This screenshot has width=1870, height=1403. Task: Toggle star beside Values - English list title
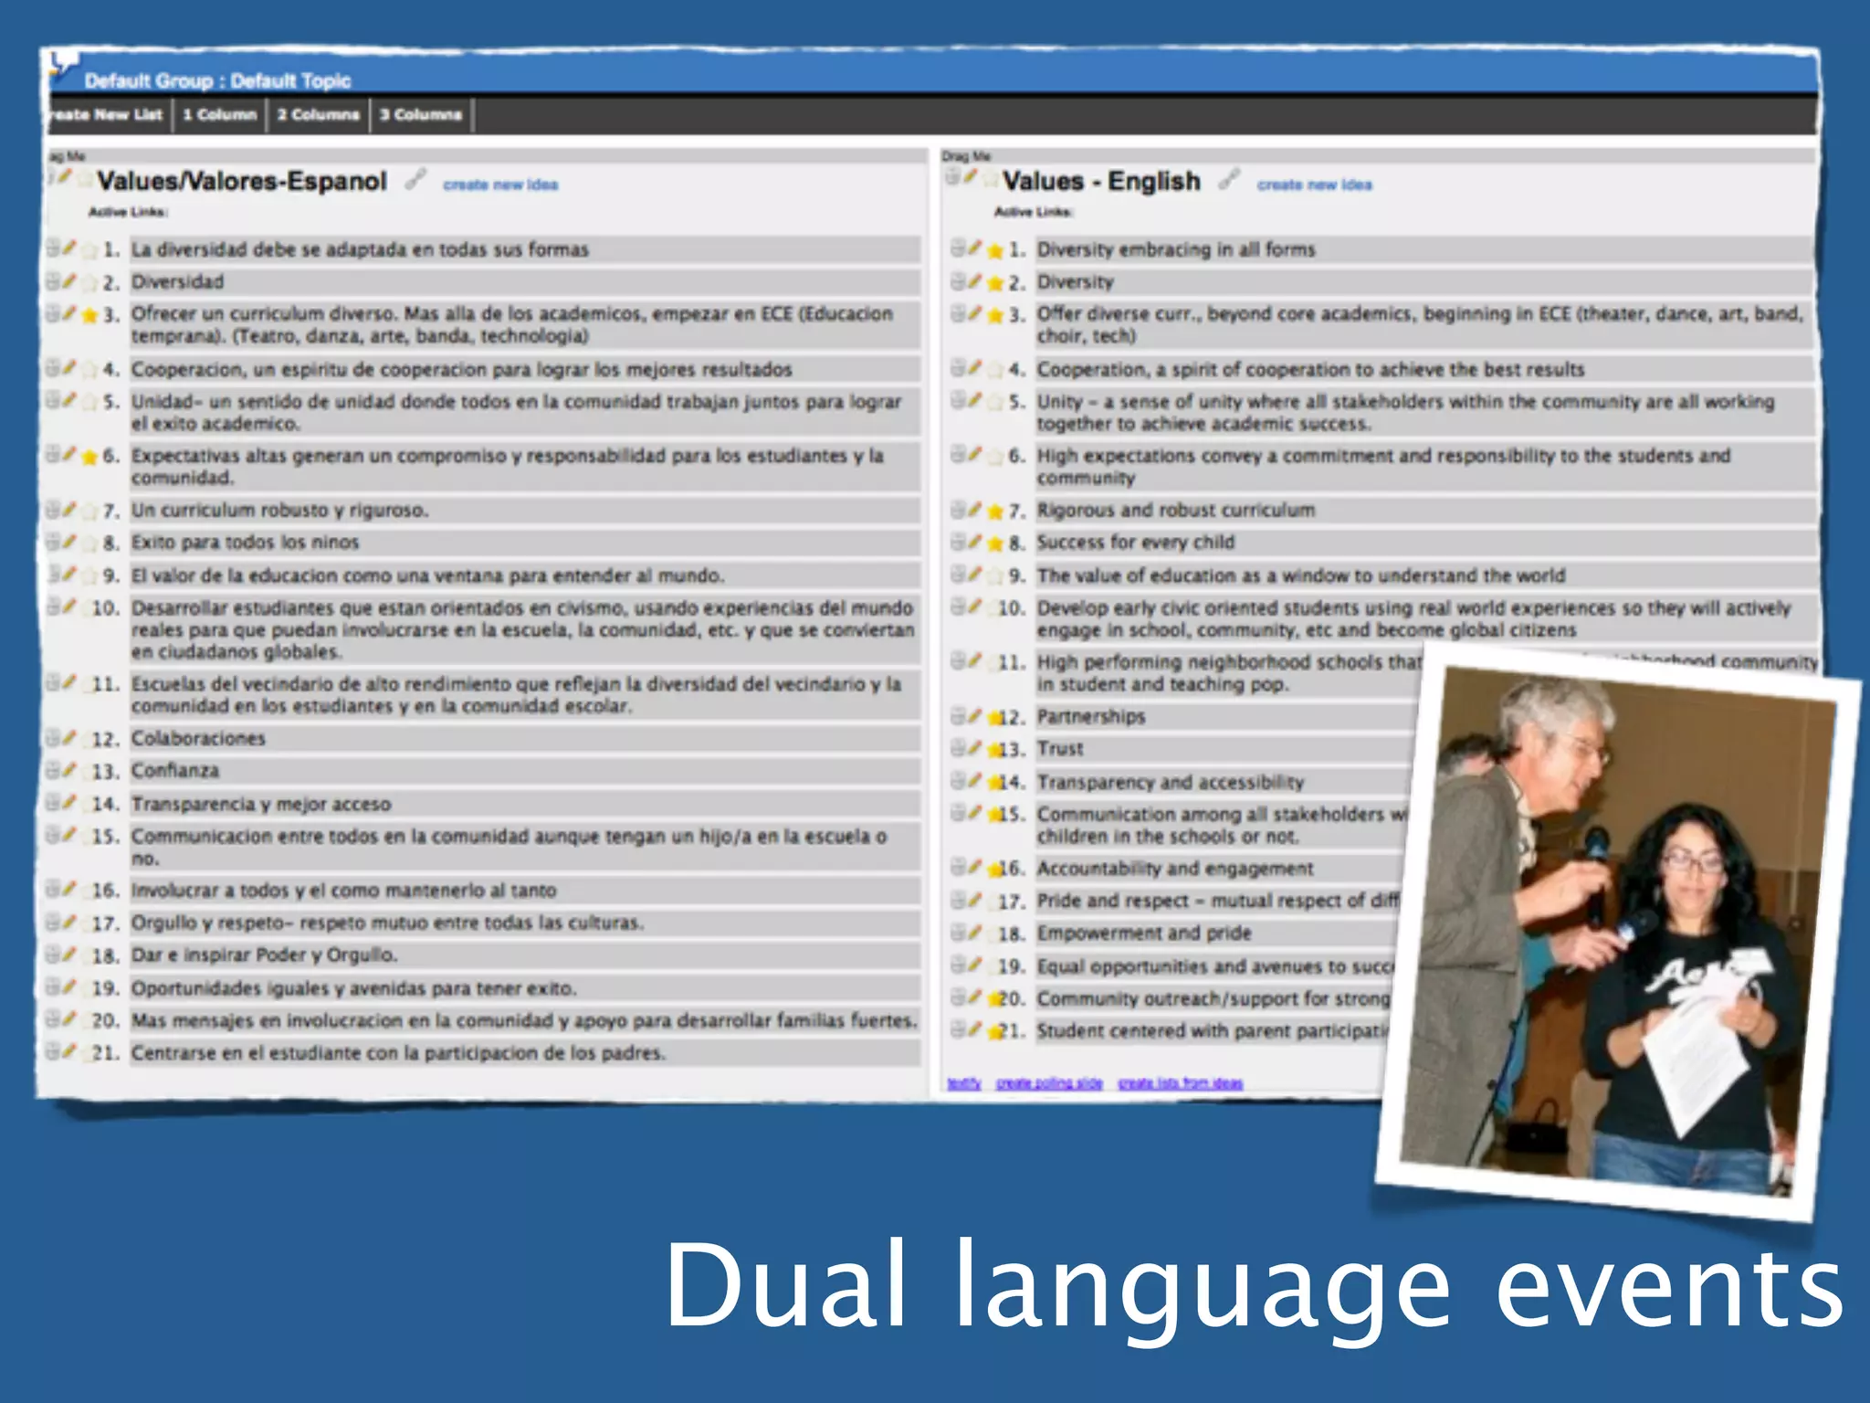[x=990, y=178]
